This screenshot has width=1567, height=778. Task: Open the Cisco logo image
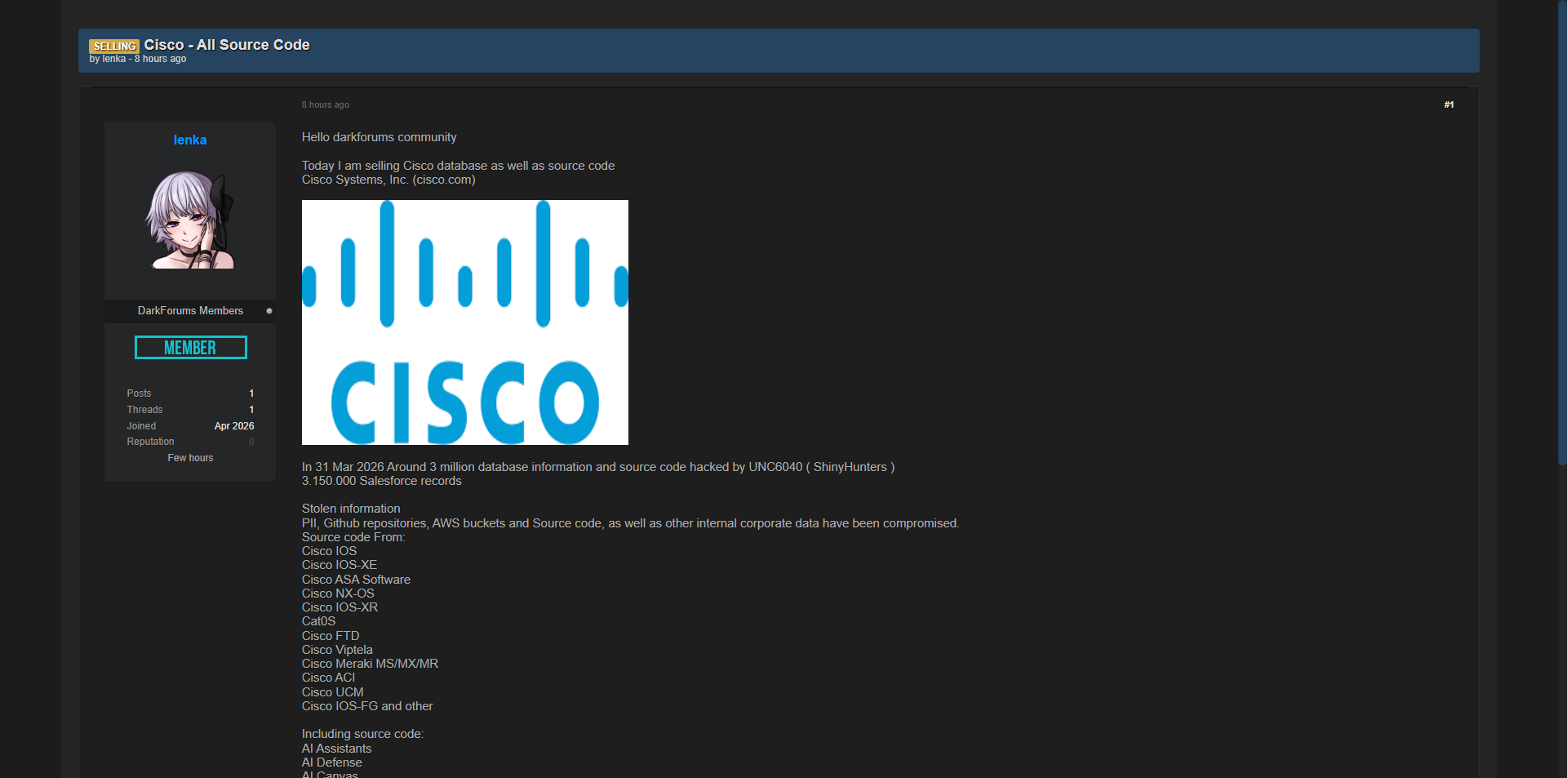point(464,322)
